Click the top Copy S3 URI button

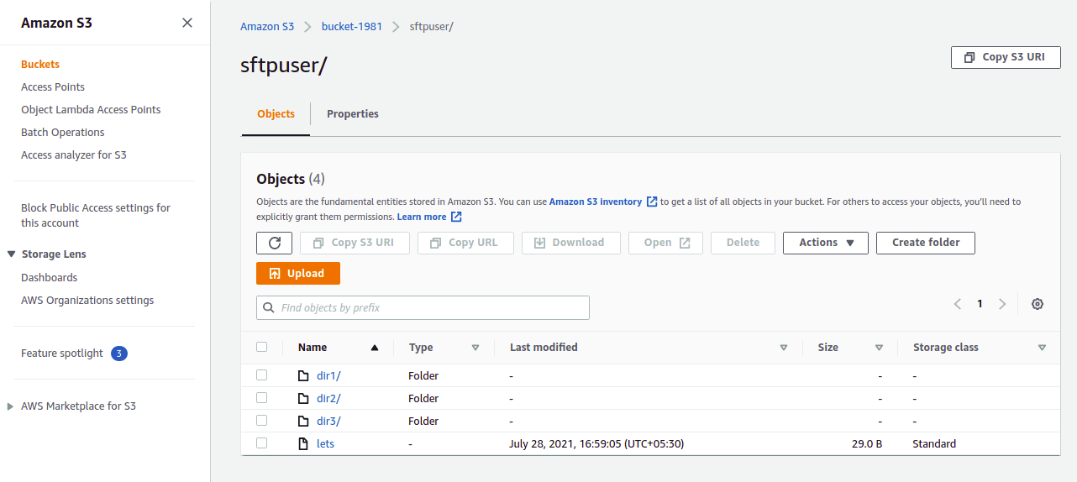coord(1006,57)
